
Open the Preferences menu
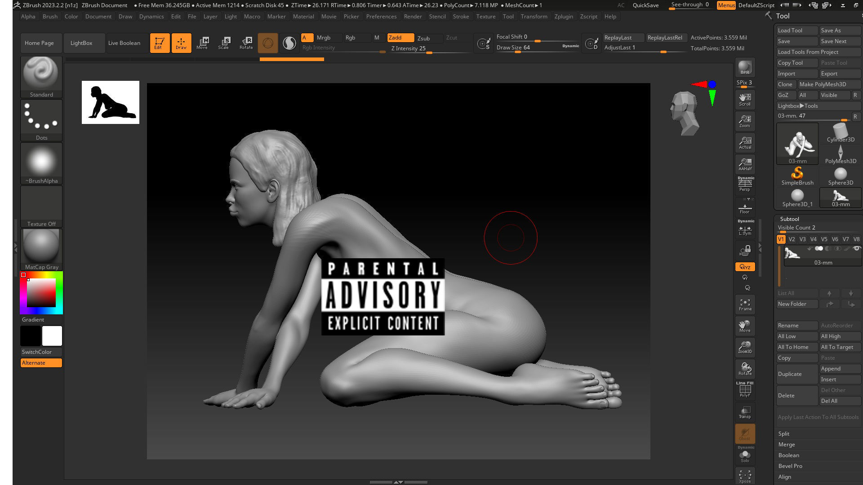(381, 16)
